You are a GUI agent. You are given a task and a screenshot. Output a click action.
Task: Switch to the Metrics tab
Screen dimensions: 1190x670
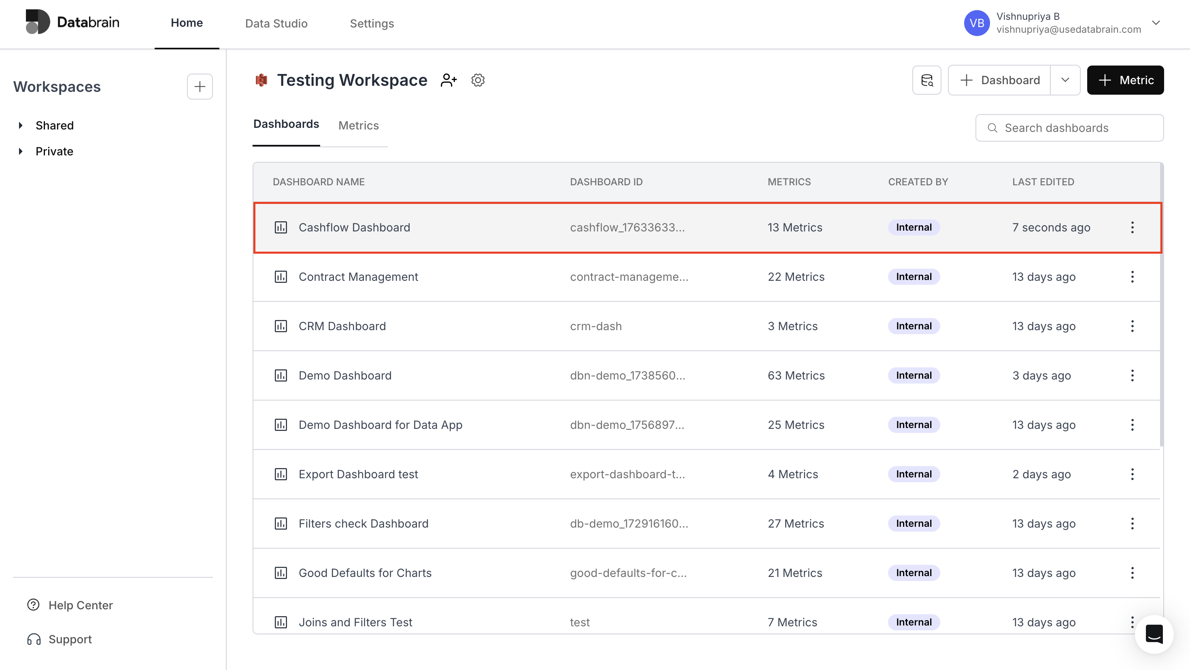point(359,125)
